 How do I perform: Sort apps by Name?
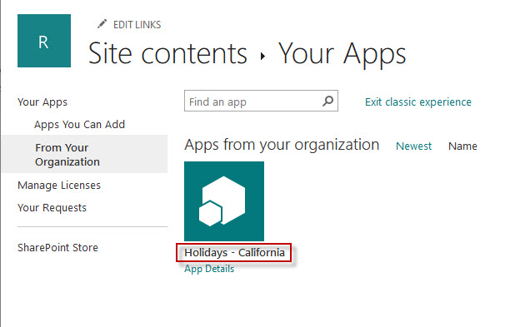click(x=462, y=146)
